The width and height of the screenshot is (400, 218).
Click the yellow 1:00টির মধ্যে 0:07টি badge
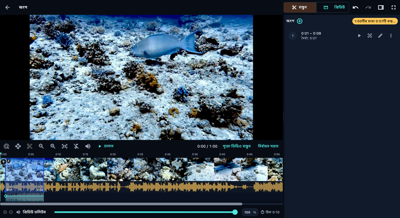point(375,21)
